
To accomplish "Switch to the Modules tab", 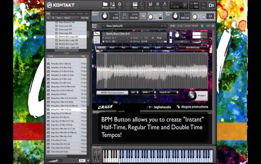I will pyautogui.click(x=80, y=14).
